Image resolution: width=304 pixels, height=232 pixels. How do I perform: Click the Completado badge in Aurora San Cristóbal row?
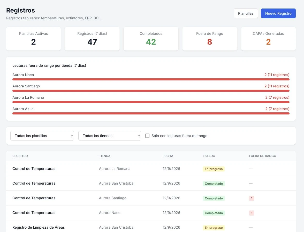pos(214,184)
